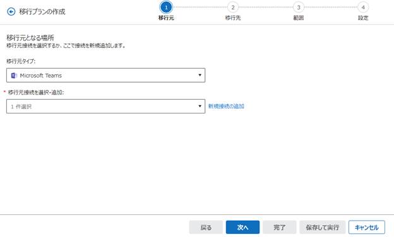Click the Microsoft Teams icon in source type field
The image size is (394, 237).
[x=14, y=75]
